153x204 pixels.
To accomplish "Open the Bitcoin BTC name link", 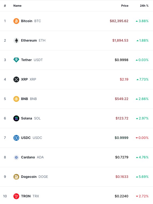I will pyautogui.click(x=31, y=21).
